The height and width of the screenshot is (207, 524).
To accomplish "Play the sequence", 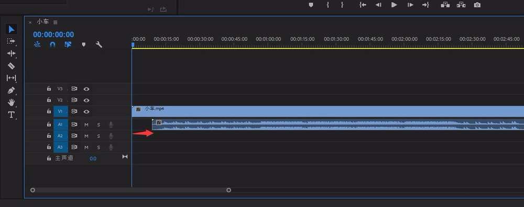I will point(394,5).
